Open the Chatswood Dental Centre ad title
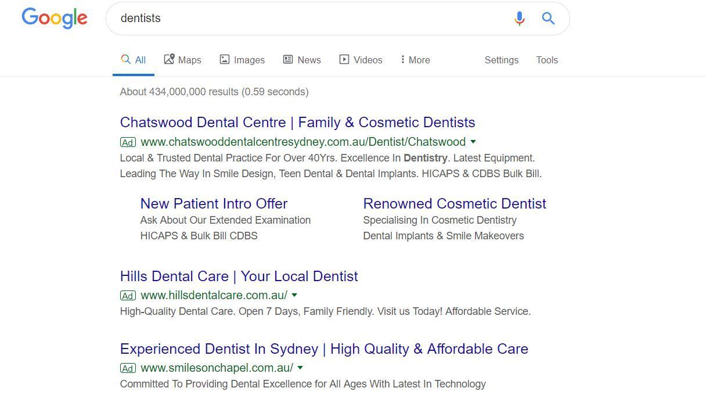This screenshot has width=706, height=395. click(297, 123)
